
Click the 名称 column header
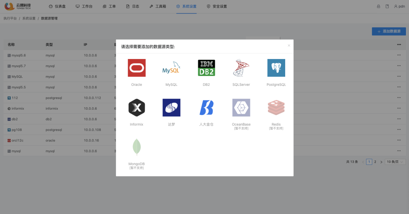click(11, 45)
